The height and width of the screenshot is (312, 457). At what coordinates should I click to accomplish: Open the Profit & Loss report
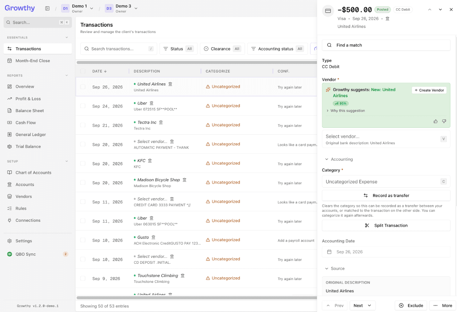click(x=38, y=99)
